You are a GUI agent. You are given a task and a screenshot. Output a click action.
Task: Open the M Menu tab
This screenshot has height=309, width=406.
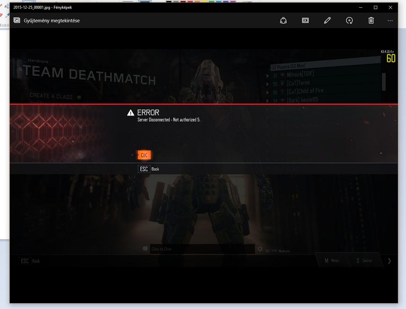click(332, 261)
